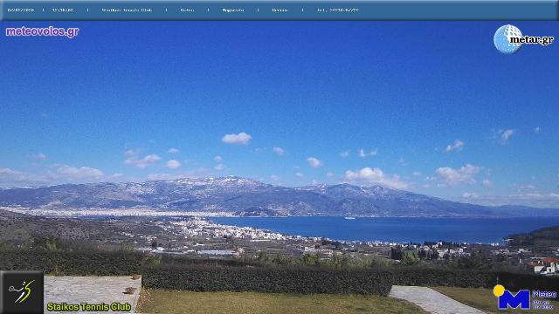Select Volos in the top info bar
Screen dimensions: 559x314
(x=188, y=10)
